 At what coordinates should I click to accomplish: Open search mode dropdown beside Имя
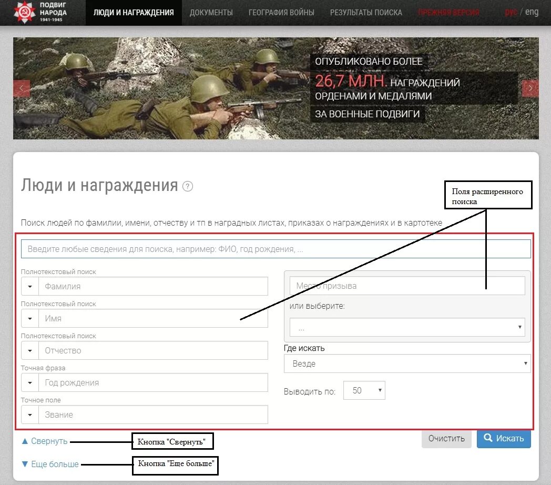click(x=30, y=318)
